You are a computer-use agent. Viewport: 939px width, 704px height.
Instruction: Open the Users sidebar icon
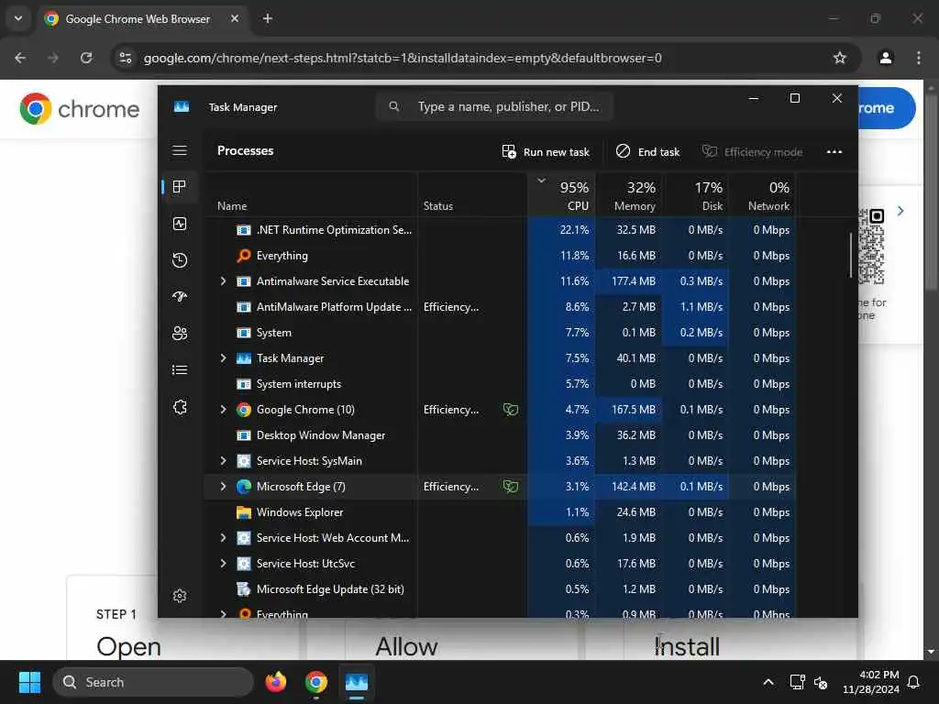[180, 333]
